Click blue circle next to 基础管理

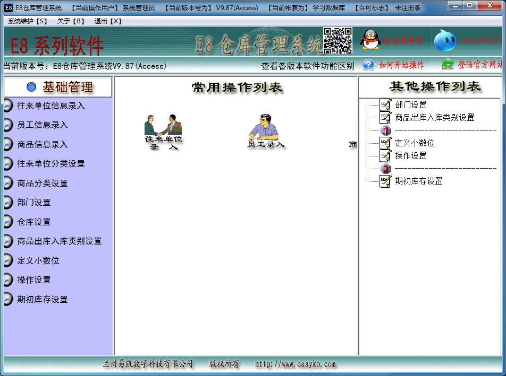[x=31, y=87]
